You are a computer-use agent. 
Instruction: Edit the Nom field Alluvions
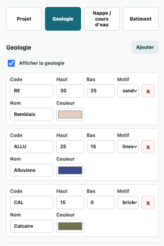pyautogui.click(x=32, y=170)
